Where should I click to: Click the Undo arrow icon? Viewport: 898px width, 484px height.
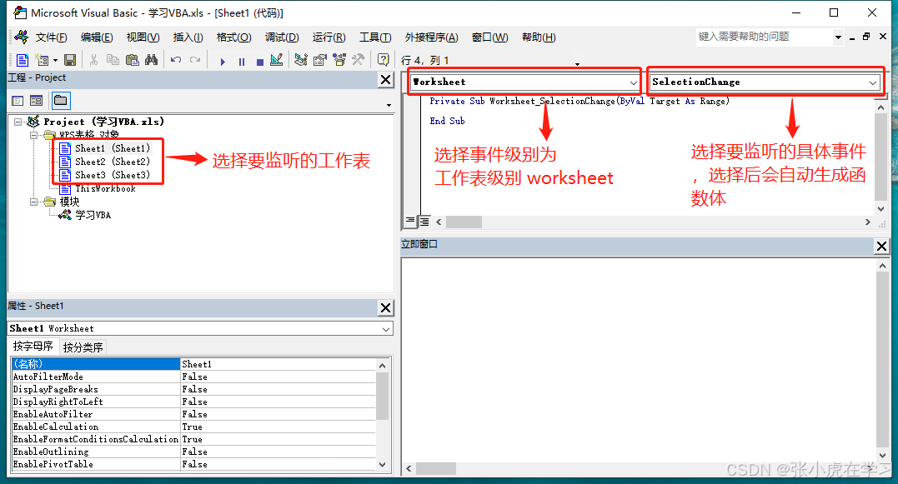(x=176, y=60)
